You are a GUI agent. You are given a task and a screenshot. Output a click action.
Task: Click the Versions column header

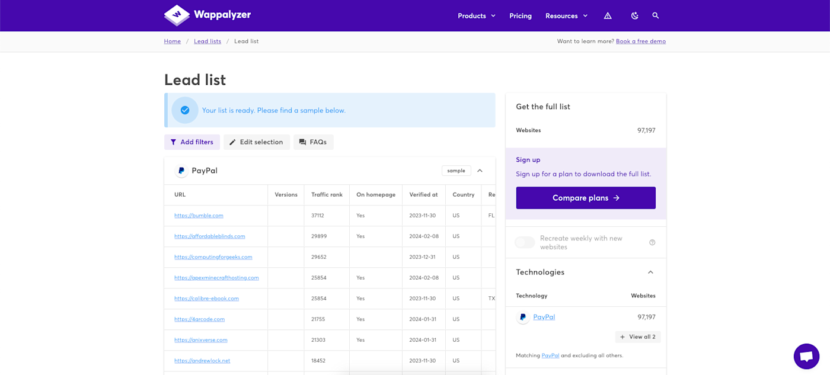tap(286, 195)
